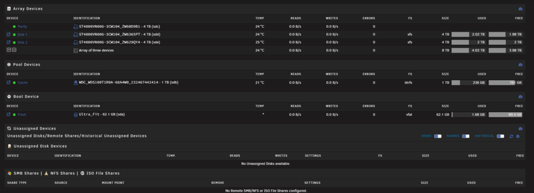Toggle the Disks switch off

tap(438, 136)
